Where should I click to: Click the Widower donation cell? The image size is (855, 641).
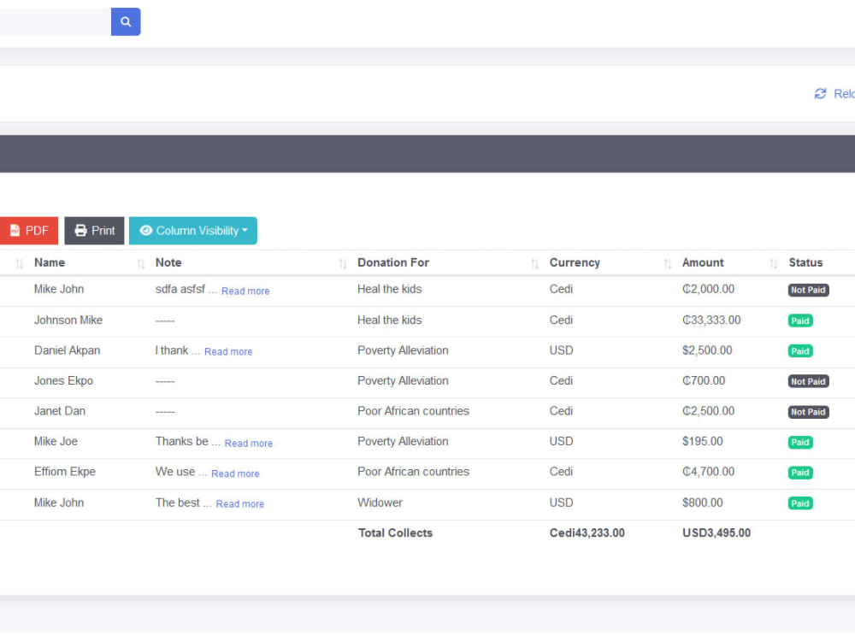pos(380,503)
